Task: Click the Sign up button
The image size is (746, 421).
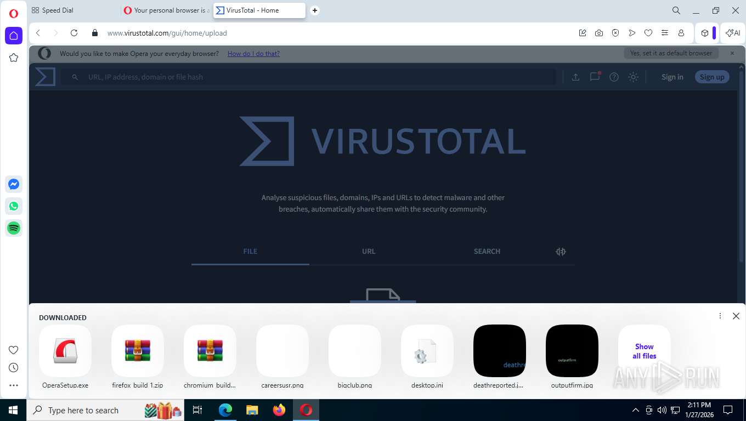Action: click(712, 77)
